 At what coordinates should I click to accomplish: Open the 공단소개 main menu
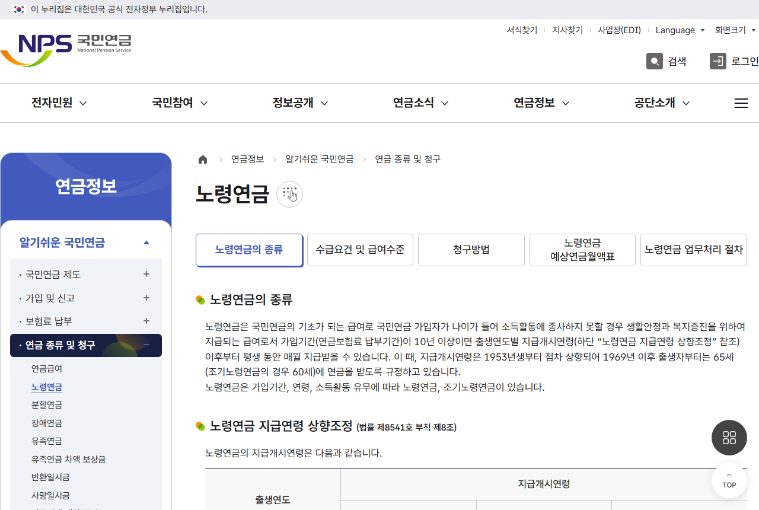662,103
